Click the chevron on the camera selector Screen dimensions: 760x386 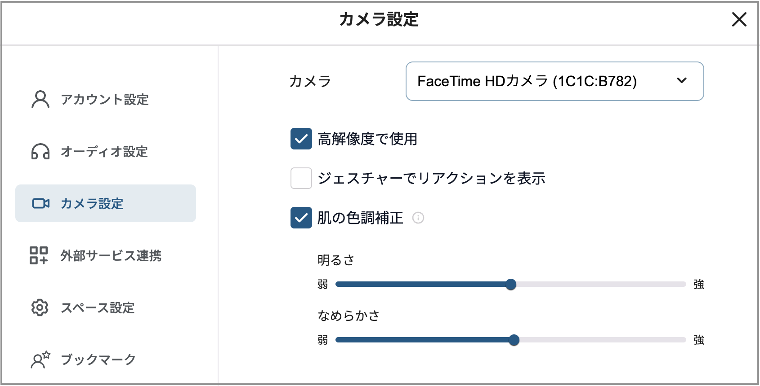pos(682,81)
